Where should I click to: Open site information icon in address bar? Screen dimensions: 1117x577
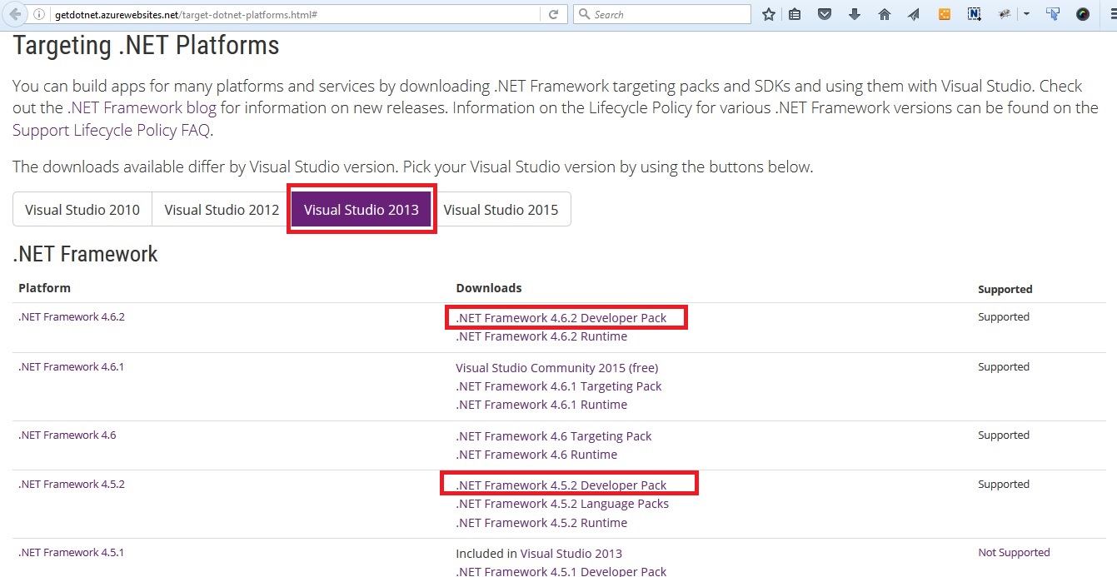[x=40, y=14]
